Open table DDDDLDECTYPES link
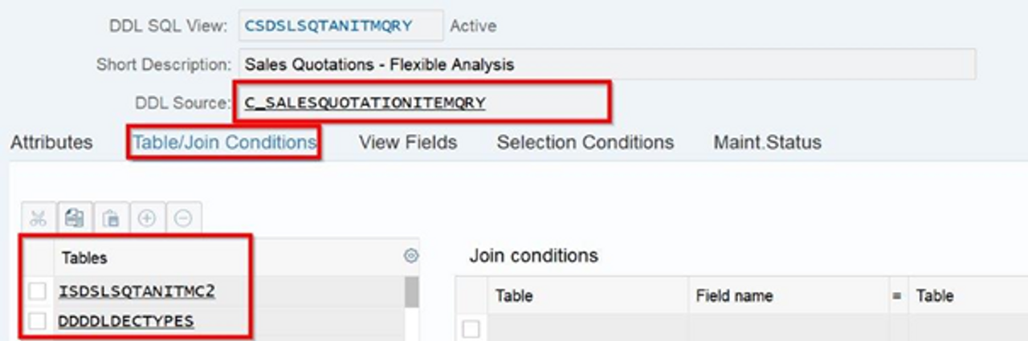Image resolution: width=1028 pixels, height=341 pixels. click(x=126, y=321)
